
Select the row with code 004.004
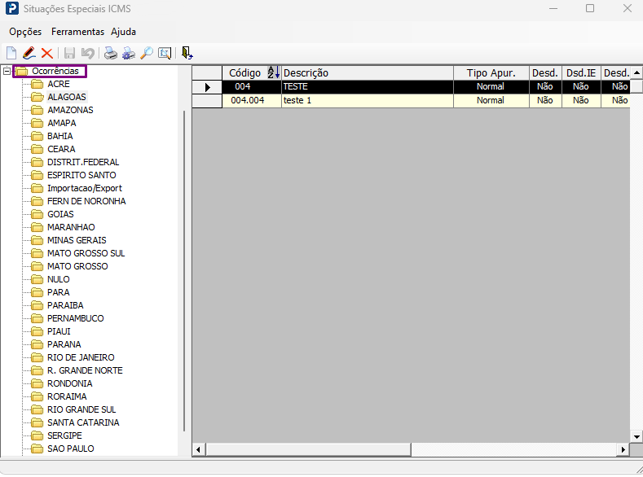click(411, 101)
